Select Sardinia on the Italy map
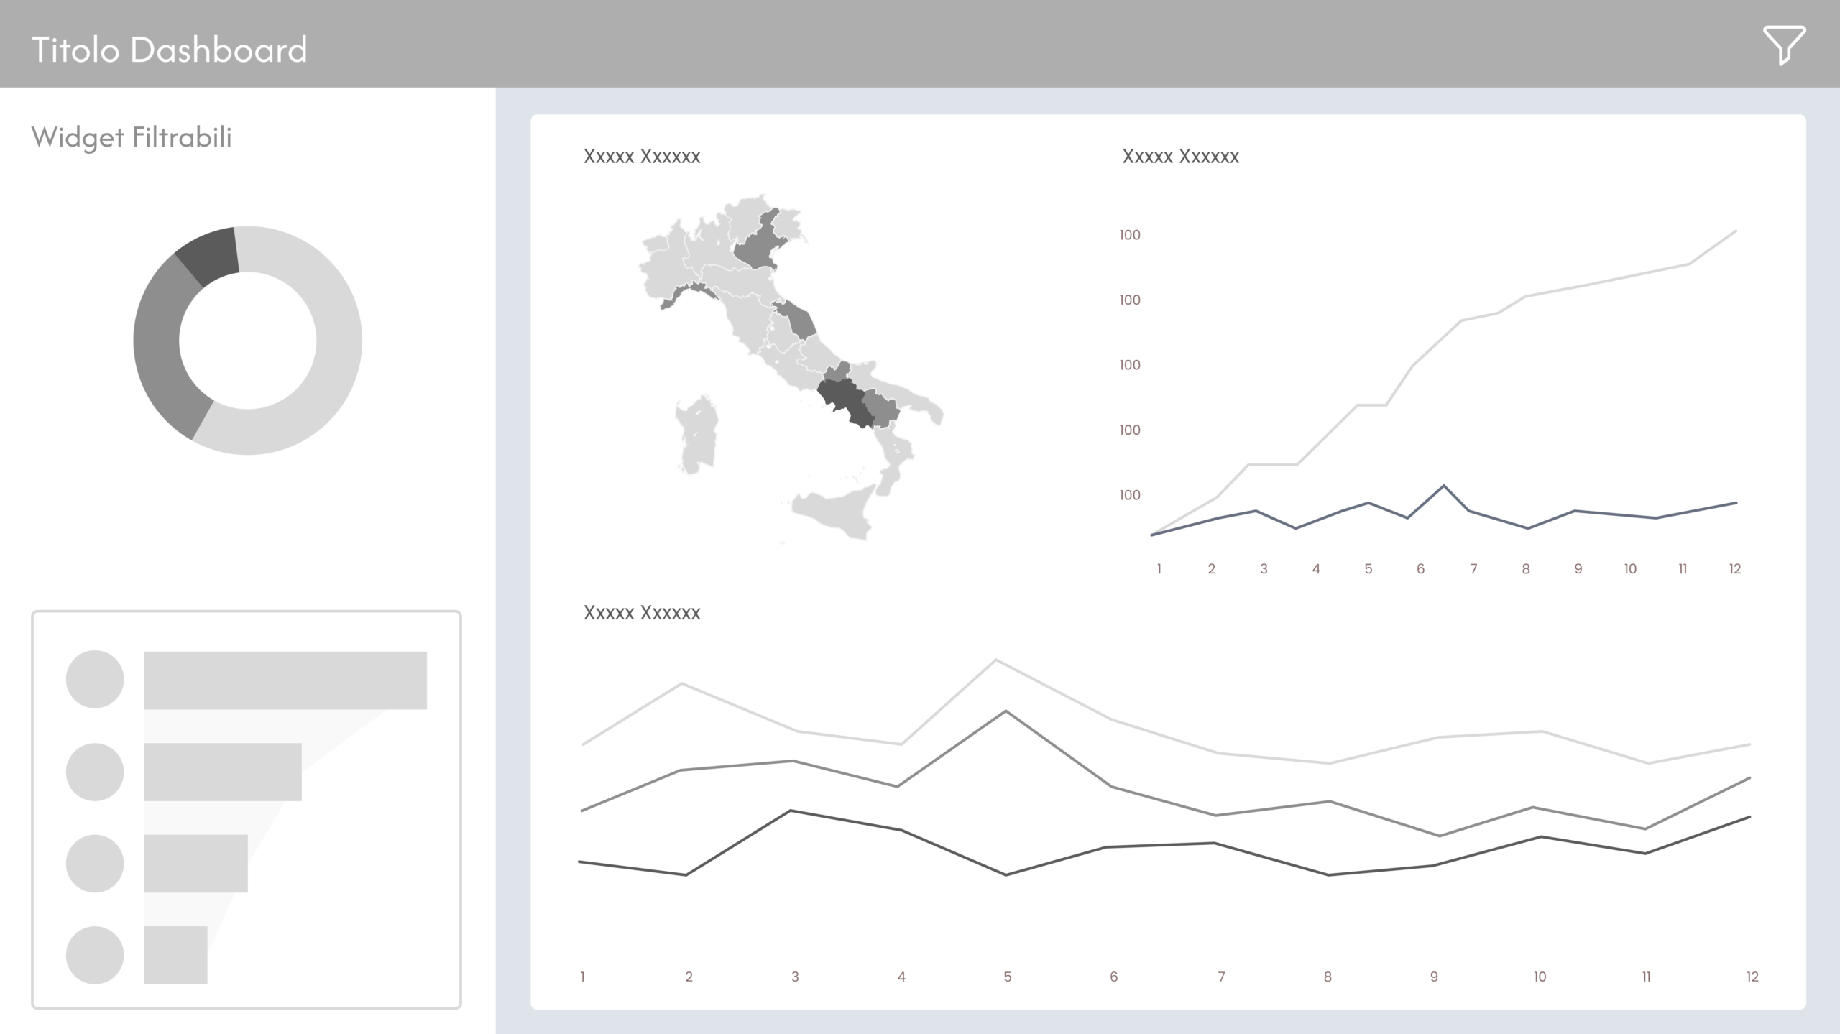The width and height of the screenshot is (1840, 1034). (697, 435)
